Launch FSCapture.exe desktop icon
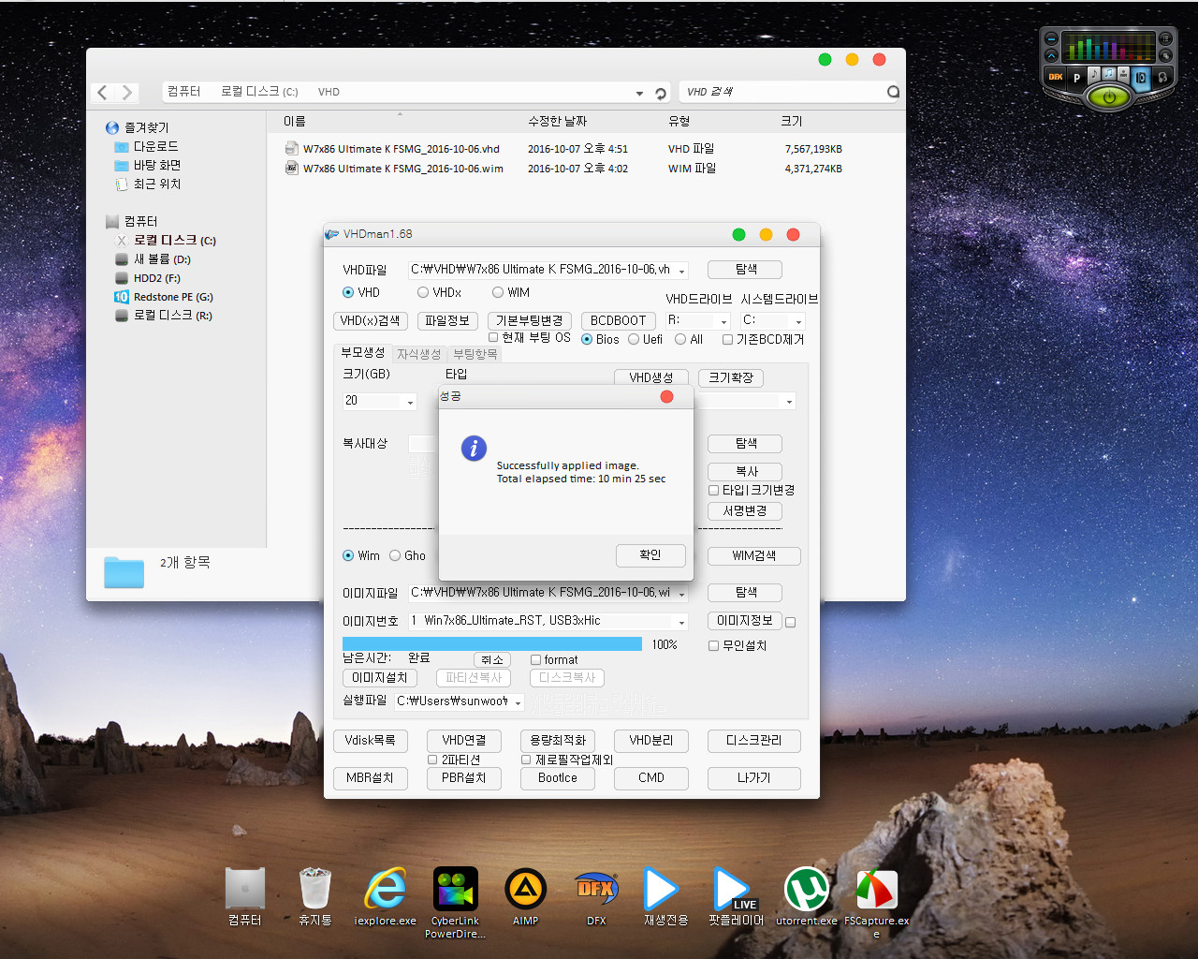The height and width of the screenshot is (959, 1198). [x=877, y=902]
